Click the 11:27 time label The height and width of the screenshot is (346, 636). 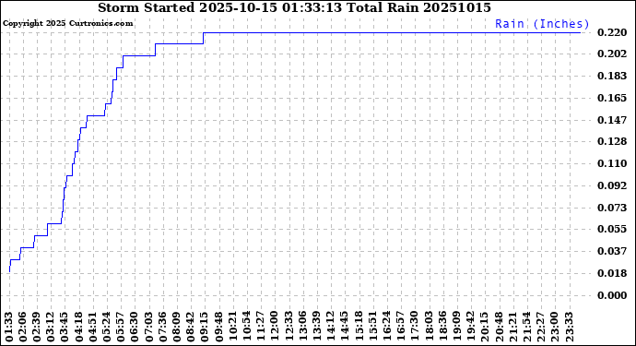pyautogui.click(x=261, y=328)
